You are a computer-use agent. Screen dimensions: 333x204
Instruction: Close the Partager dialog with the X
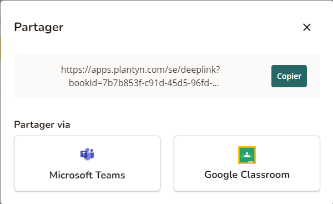coord(307,27)
